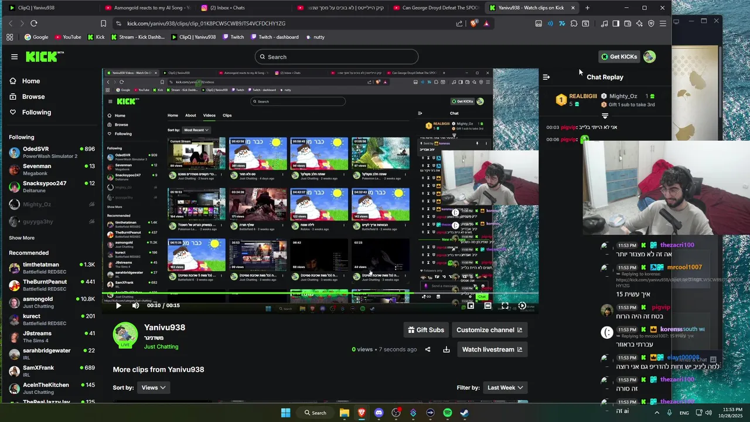Toggle picture-in-picture mini player
The image size is (750, 422).
(x=471, y=305)
